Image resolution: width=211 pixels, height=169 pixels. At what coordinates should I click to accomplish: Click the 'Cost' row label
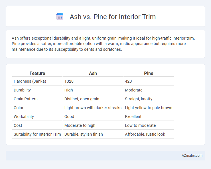point(18,125)
